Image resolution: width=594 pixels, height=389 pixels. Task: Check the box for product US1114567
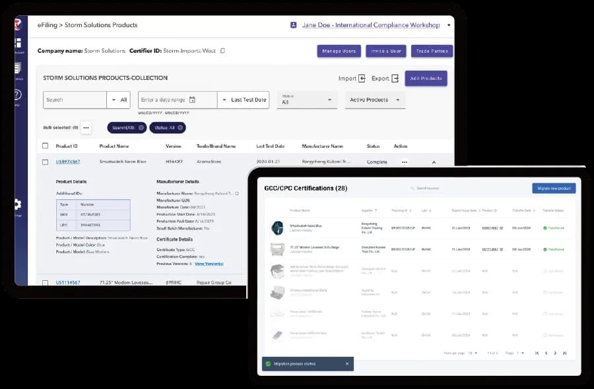[x=46, y=283]
